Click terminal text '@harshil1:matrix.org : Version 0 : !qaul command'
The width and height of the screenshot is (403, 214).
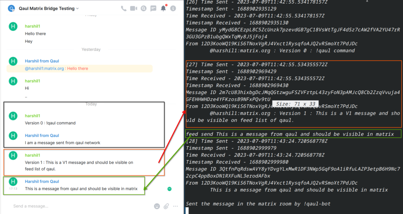282,51
